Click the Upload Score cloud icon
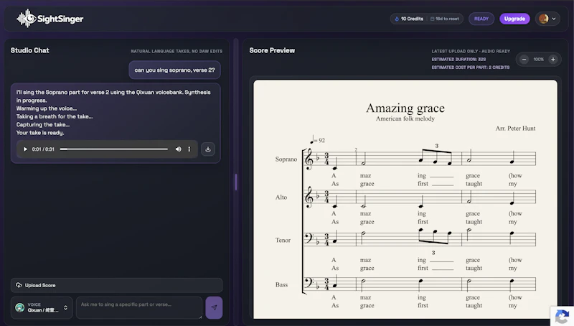Screen dimensions: 574x326 click(19, 285)
